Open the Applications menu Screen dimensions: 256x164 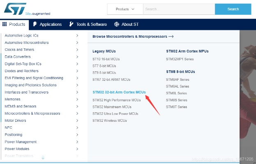47,24
